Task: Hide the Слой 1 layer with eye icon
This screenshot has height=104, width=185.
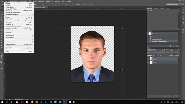Action: 148,63
